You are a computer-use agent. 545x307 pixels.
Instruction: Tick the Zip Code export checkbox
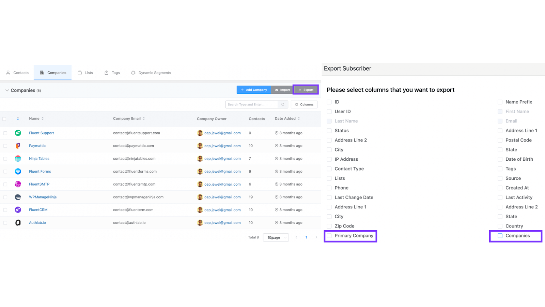(329, 226)
